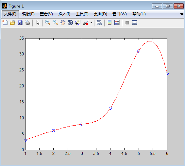Activate the Zoom Out magnifier tool
Image resolution: width=185 pixels, height=166 pixels.
tap(55, 23)
